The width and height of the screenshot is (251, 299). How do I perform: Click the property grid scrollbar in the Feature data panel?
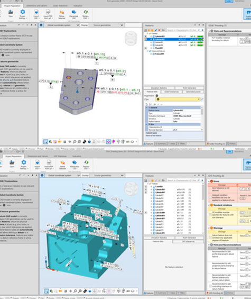point(202,119)
